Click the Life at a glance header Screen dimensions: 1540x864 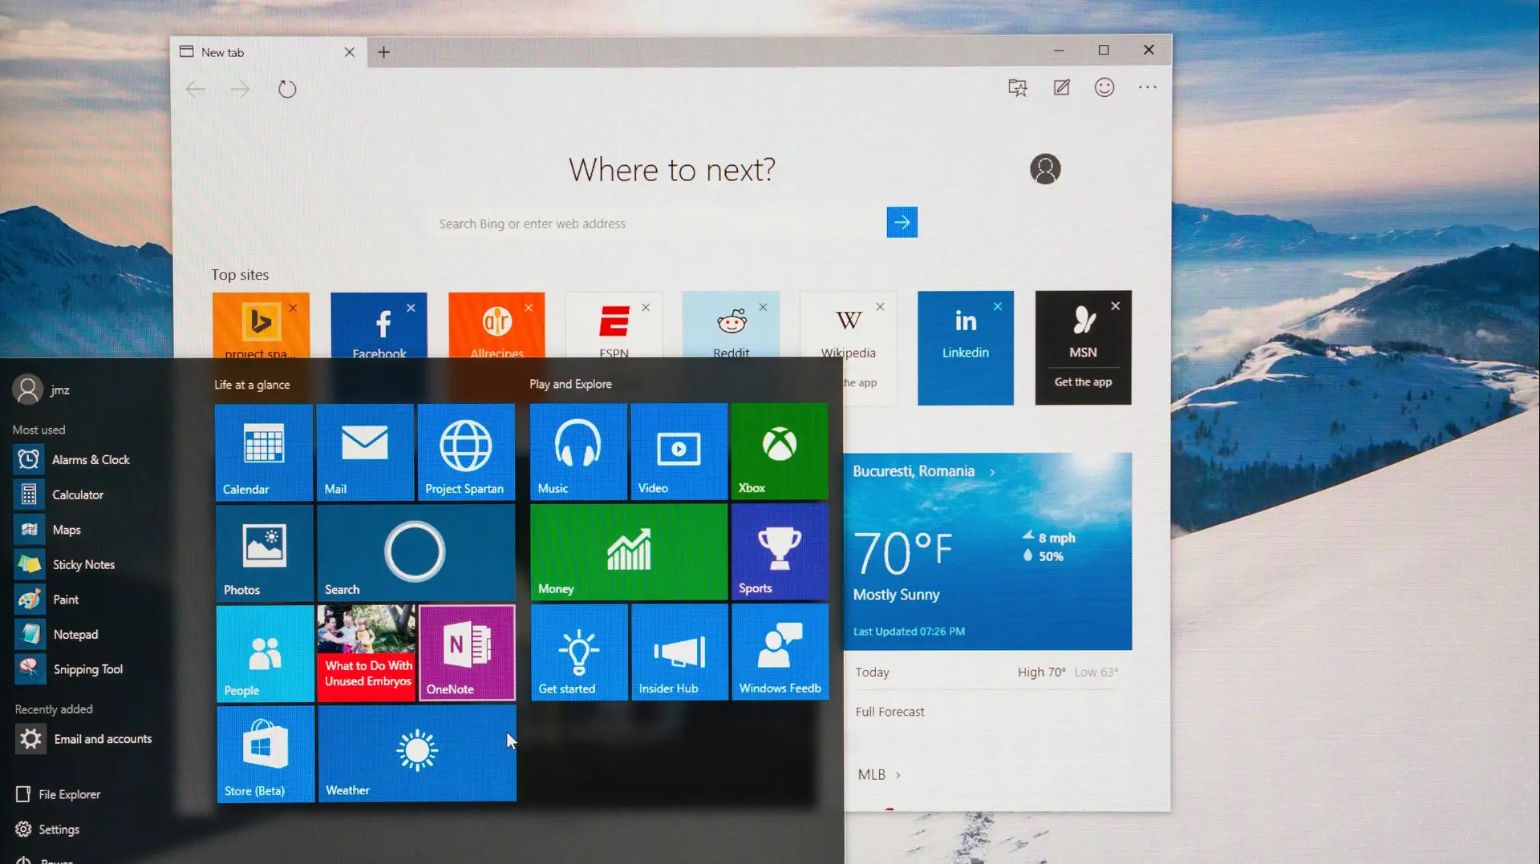(x=252, y=385)
